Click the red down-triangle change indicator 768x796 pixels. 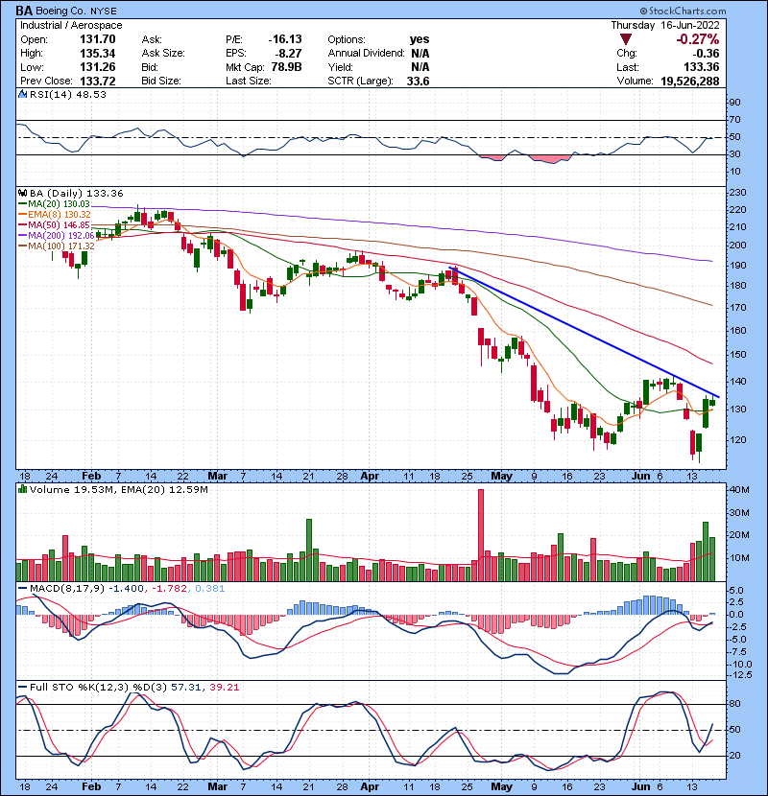(626, 39)
